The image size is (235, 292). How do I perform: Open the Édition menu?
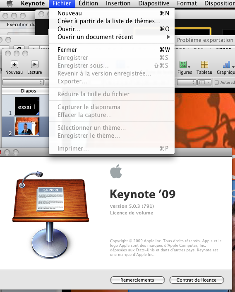[89, 3]
